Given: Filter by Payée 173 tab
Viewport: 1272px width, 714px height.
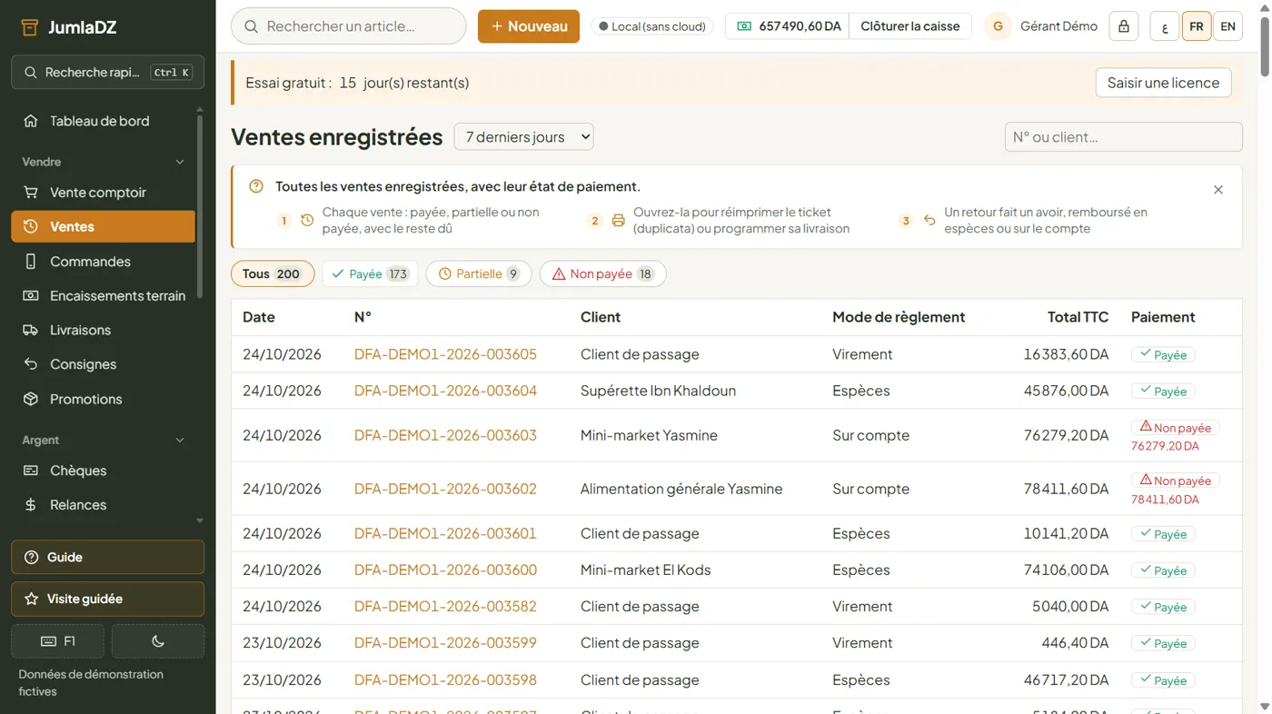Looking at the screenshot, I should (370, 273).
